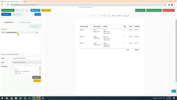Select SearchBasedTable1 in Objects list

tap(12, 32)
